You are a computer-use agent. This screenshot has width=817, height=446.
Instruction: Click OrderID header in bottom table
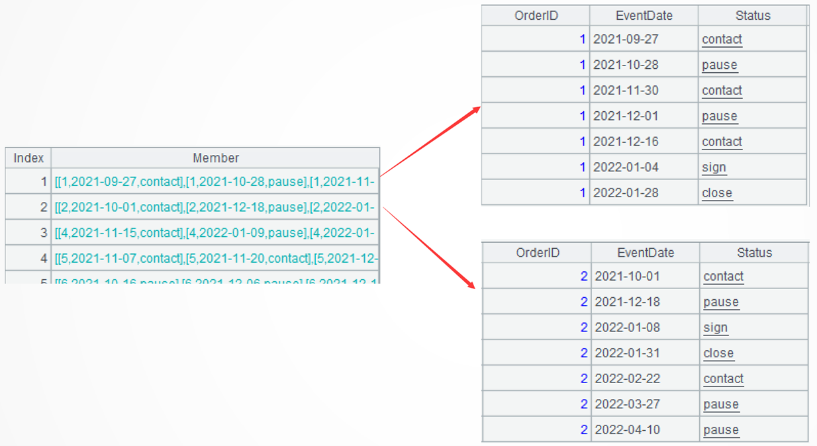click(x=537, y=253)
